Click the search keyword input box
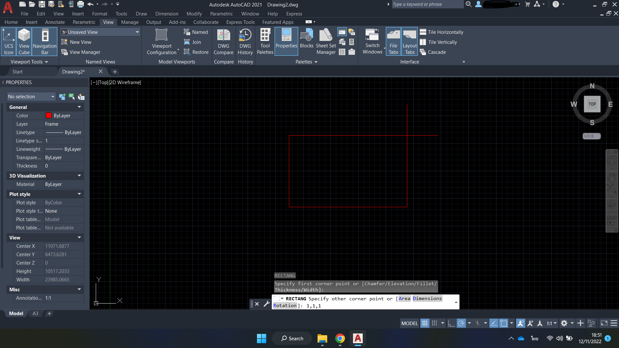Viewport: 619px width, 348px height. pos(427,4)
